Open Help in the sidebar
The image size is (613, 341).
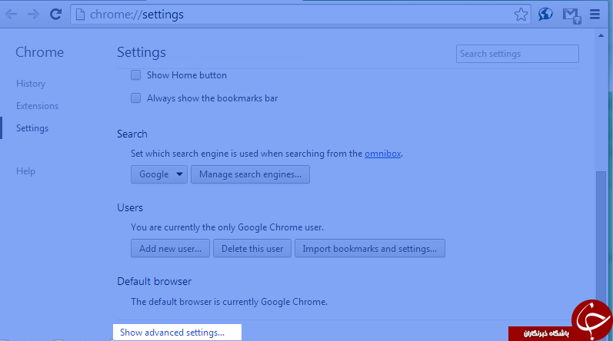pyautogui.click(x=25, y=171)
